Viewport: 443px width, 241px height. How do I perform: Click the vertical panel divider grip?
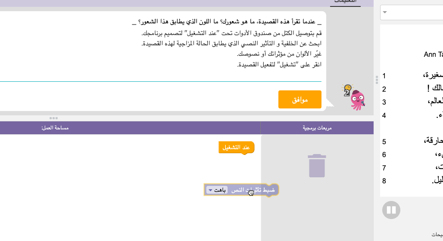(377, 80)
